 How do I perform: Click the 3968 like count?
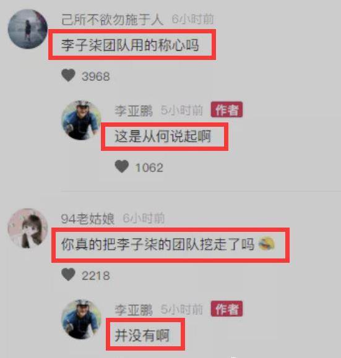click(x=96, y=76)
